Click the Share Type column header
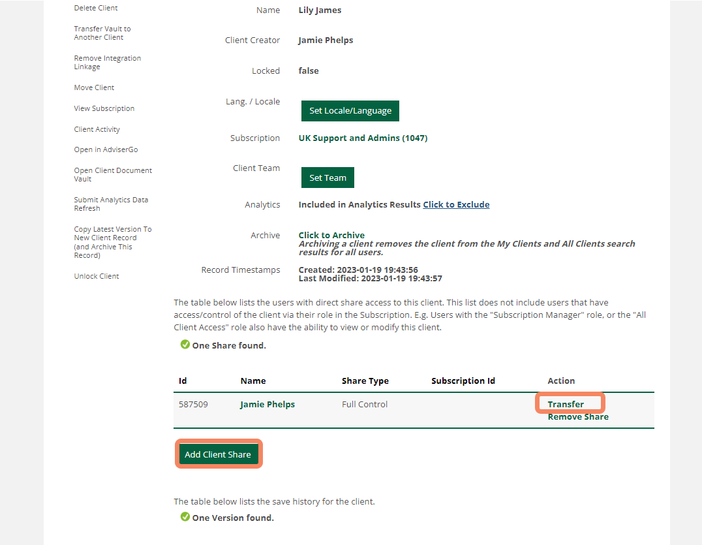The image size is (702, 545). tap(365, 381)
